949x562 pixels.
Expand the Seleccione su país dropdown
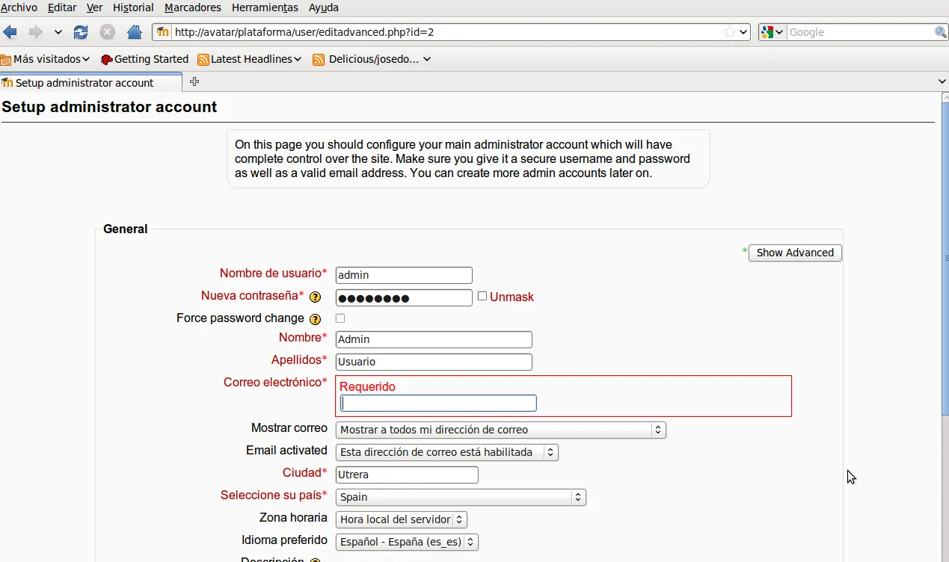[461, 497]
